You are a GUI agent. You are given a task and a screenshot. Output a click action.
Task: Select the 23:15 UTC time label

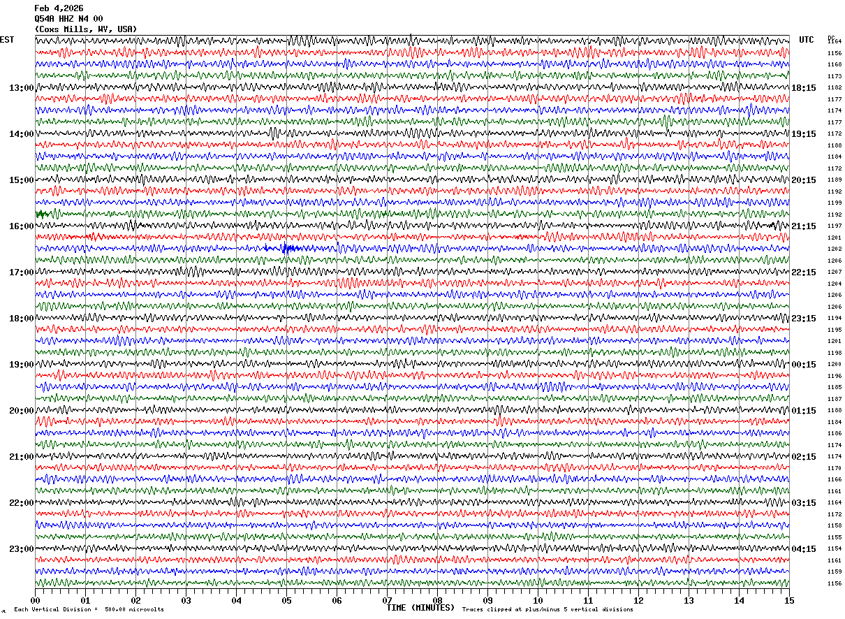tap(804, 319)
